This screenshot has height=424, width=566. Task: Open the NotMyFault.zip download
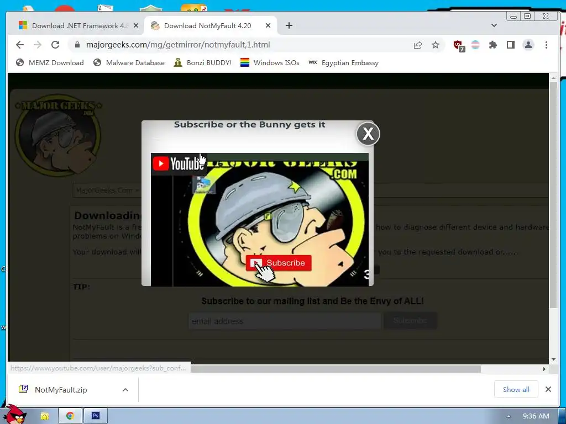(61, 390)
